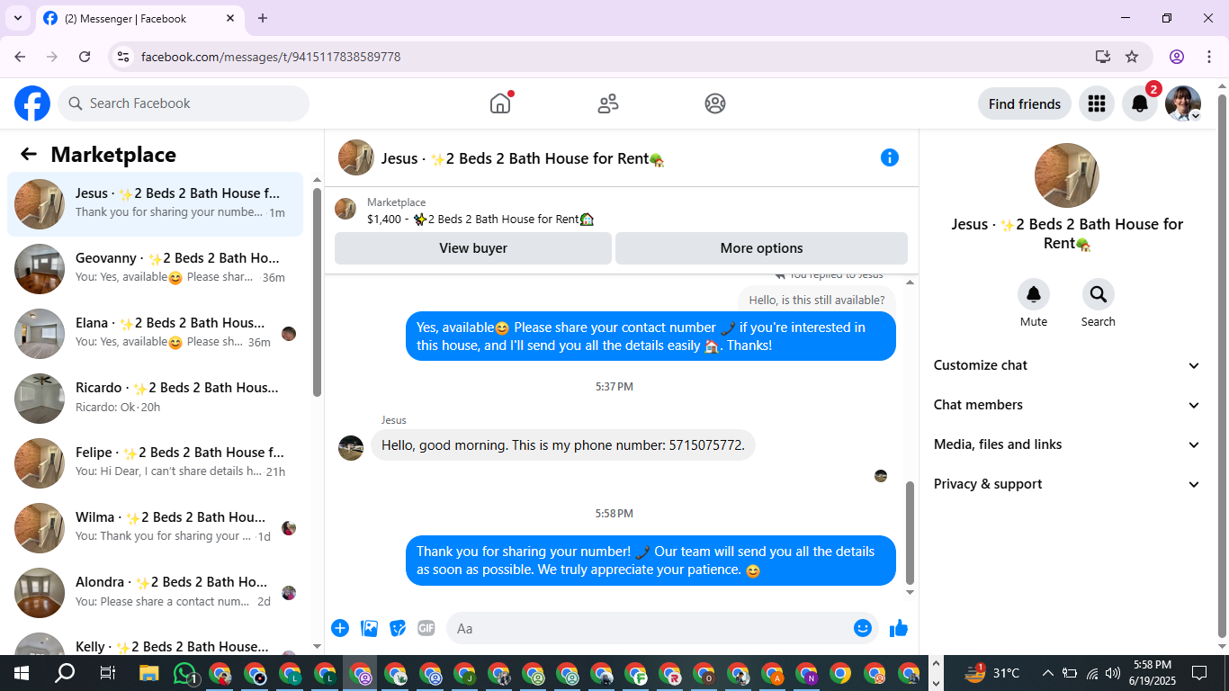The height and width of the screenshot is (691, 1229).
Task: Open Windows taskbar search
Action: [x=65, y=673]
